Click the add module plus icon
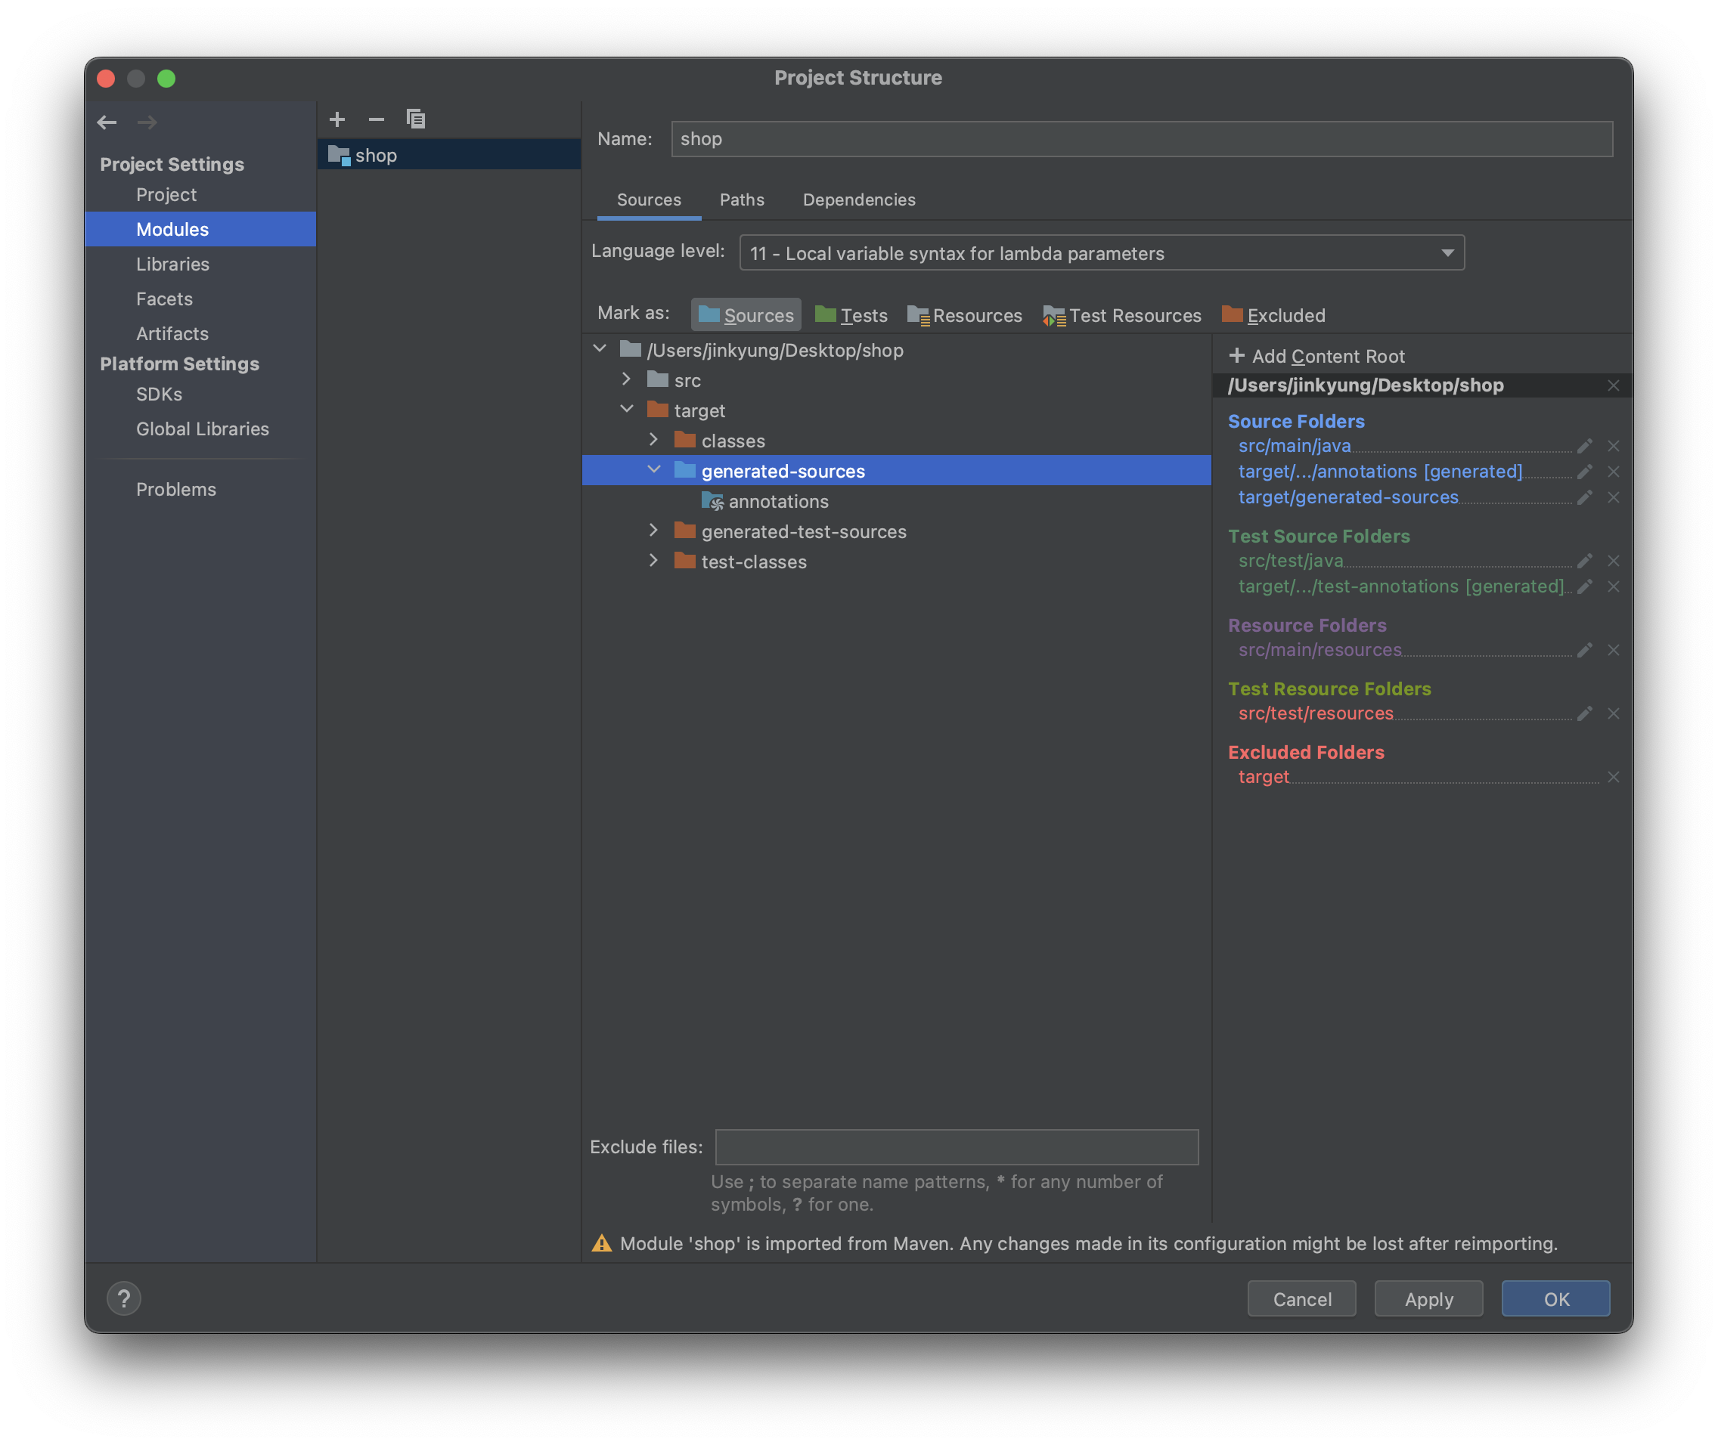This screenshot has width=1718, height=1445. [x=337, y=119]
